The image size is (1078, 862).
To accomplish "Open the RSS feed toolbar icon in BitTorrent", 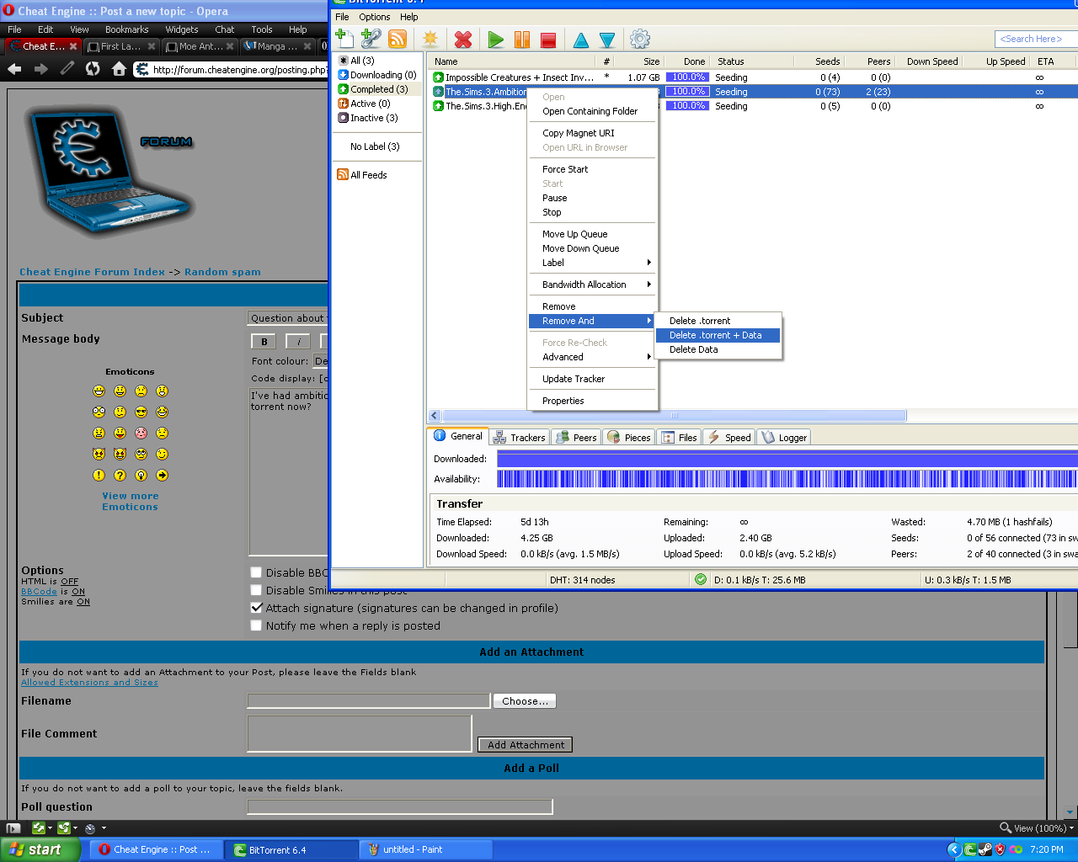I will (x=398, y=39).
